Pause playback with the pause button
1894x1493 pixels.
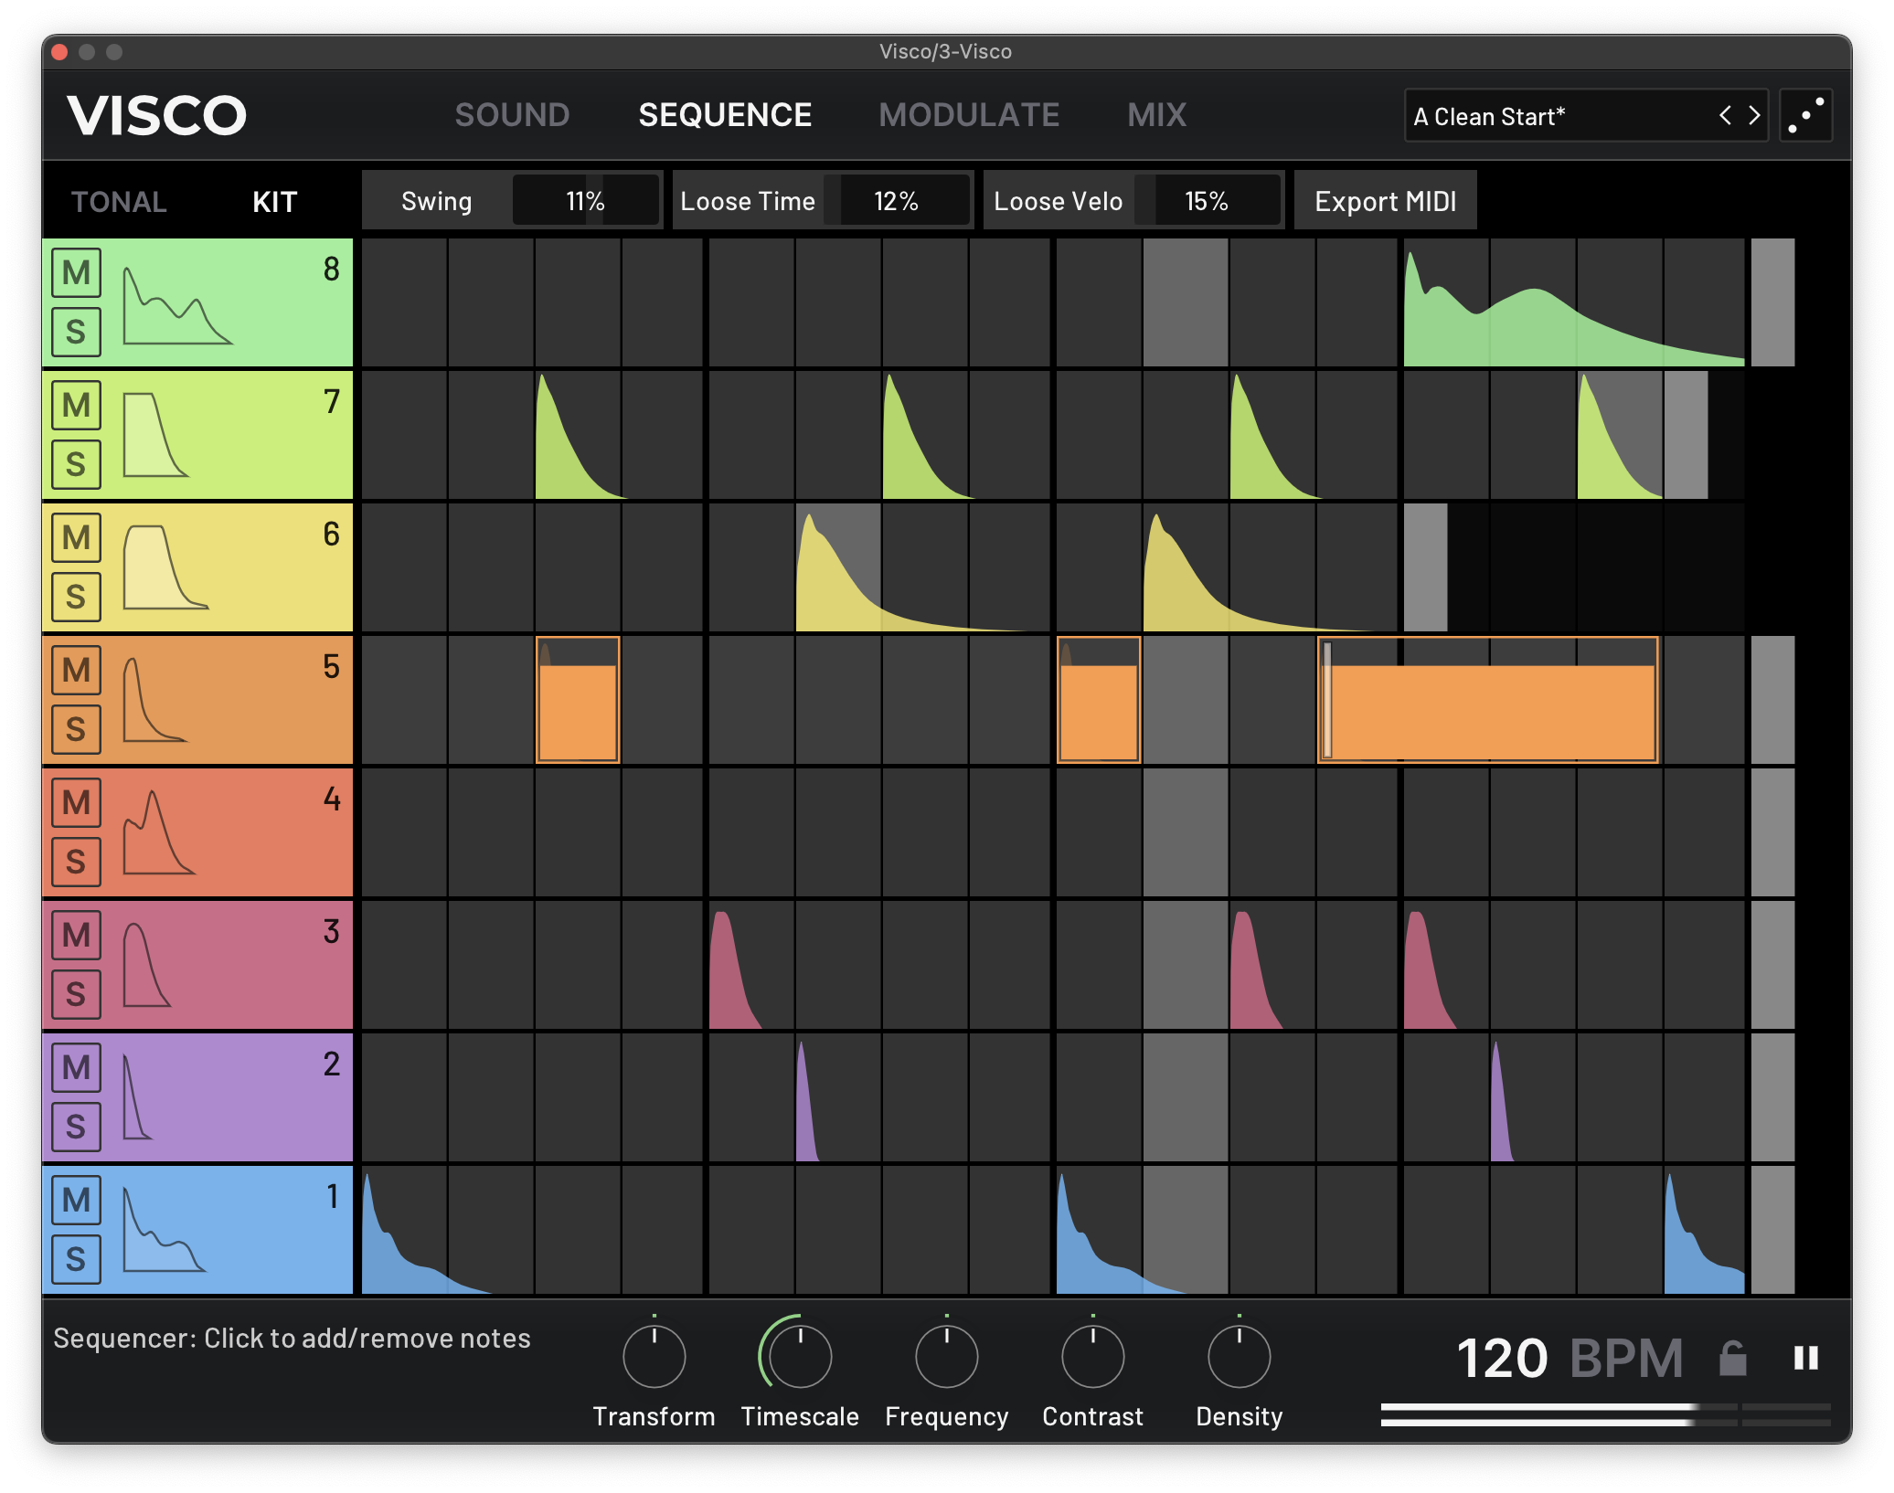(x=1805, y=1358)
